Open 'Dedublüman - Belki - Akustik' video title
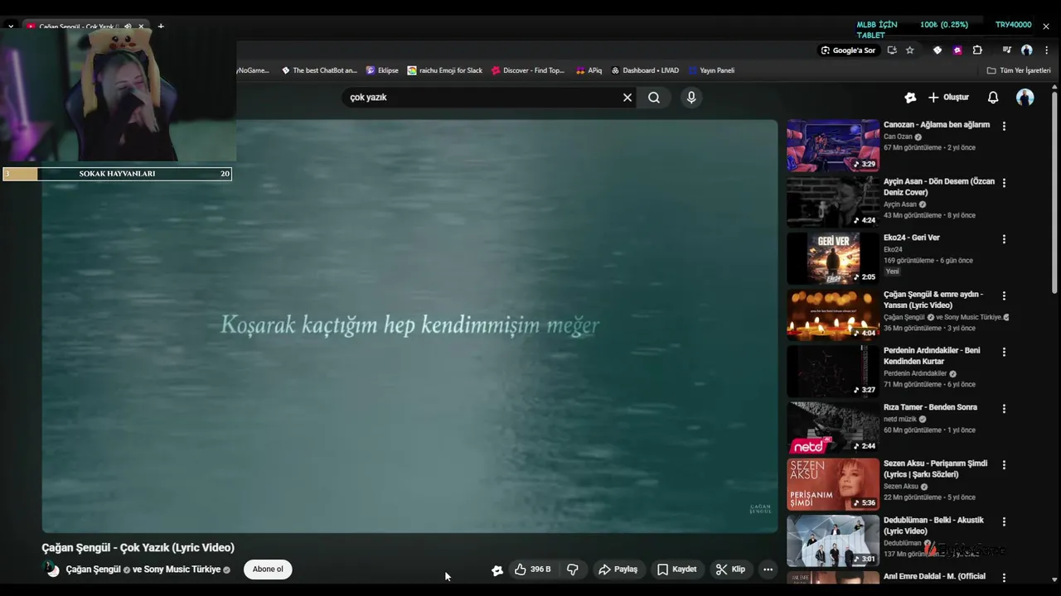Image resolution: width=1061 pixels, height=596 pixels. pos(933,526)
